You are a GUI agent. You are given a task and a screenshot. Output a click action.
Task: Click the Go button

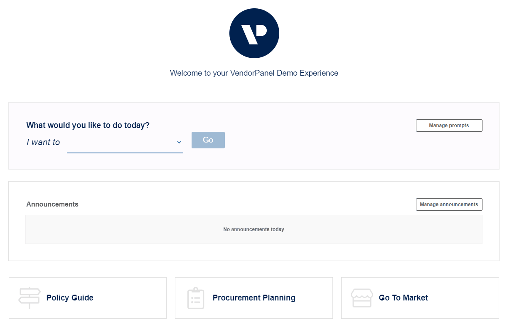coord(208,140)
